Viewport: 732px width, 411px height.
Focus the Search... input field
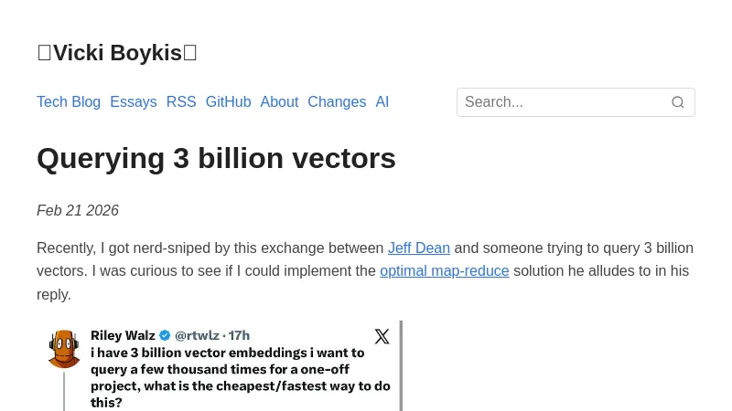click(x=562, y=102)
